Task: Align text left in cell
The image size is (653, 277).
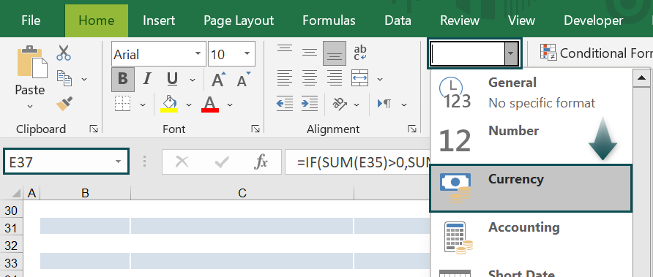Action: click(285, 78)
